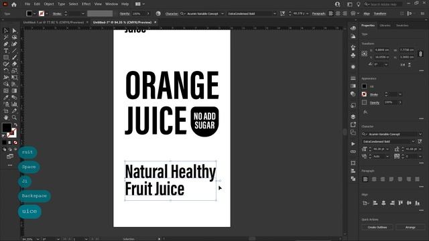The height and width of the screenshot is (241, 429).
Task: Open Paragraph link in control bar
Action: click(x=319, y=13)
